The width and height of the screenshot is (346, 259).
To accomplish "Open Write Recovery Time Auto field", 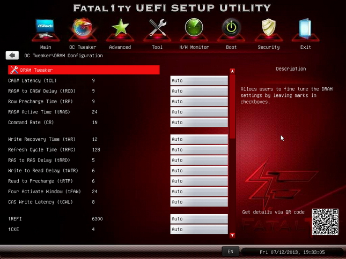I will click(199, 139).
